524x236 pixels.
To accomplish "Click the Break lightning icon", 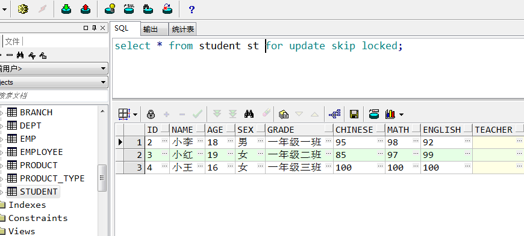I will (x=42, y=9).
